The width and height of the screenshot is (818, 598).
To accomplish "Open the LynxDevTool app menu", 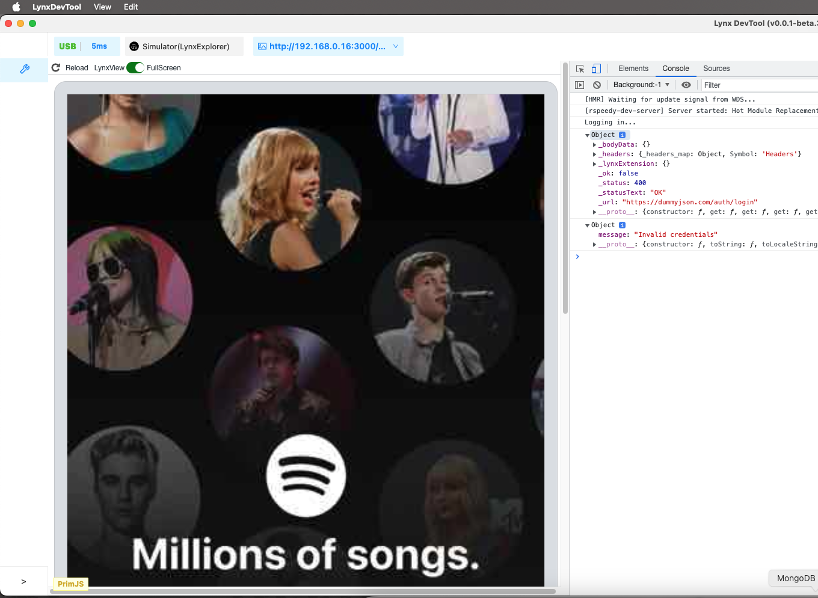I will coord(57,7).
